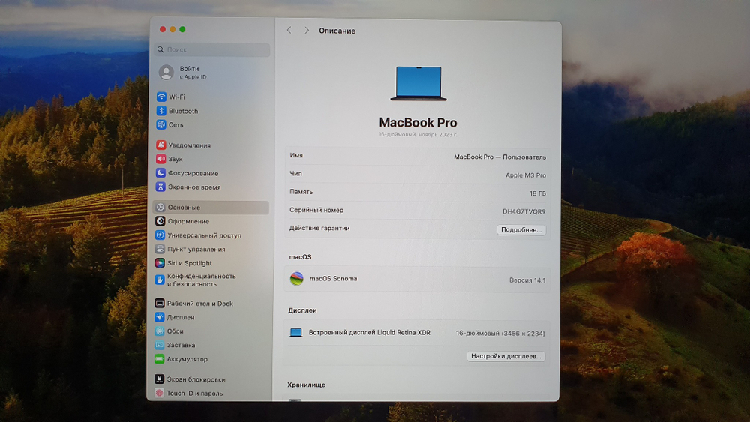Click the Версия 14.1 text
Image resolution: width=750 pixels, height=422 pixels.
527,280
